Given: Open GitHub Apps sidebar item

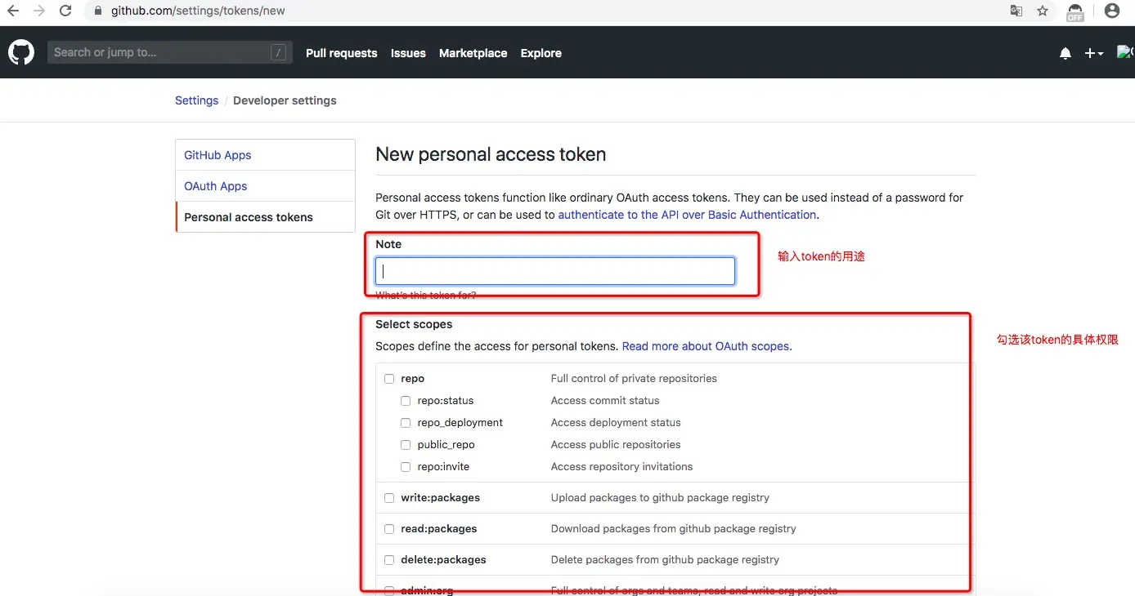Looking at the screenshot, I should 218,155.
